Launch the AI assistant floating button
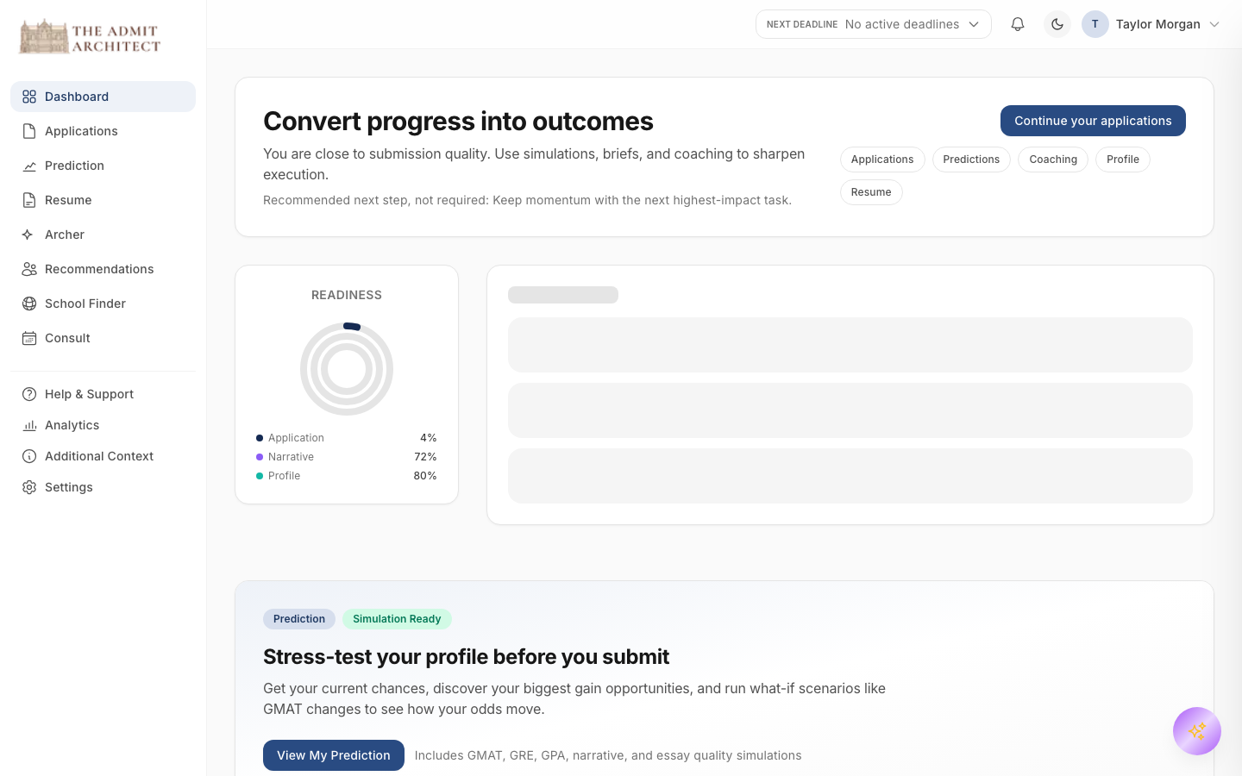Image resolution: width=1242 pixels, height=776 pixels. point(1197,731)
